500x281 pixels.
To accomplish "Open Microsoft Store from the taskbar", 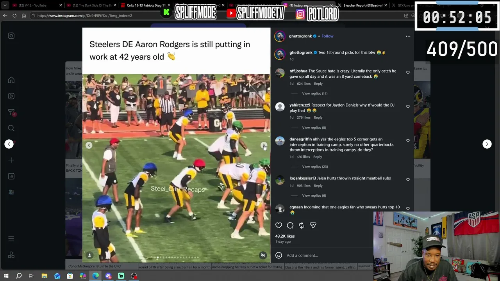I will tap(70, 276).
